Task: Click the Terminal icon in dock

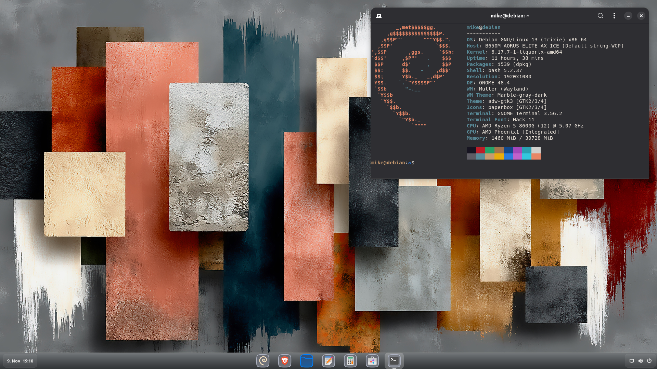Action: point(394,361)
